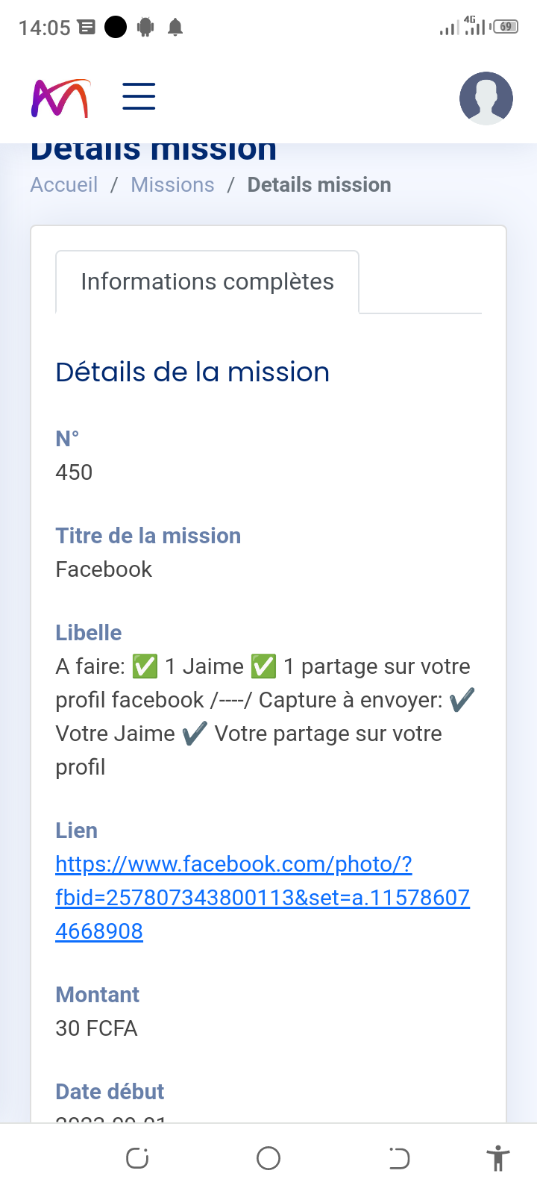
Task: Tap the notification bell status icon
Action: tap(175, 28)
